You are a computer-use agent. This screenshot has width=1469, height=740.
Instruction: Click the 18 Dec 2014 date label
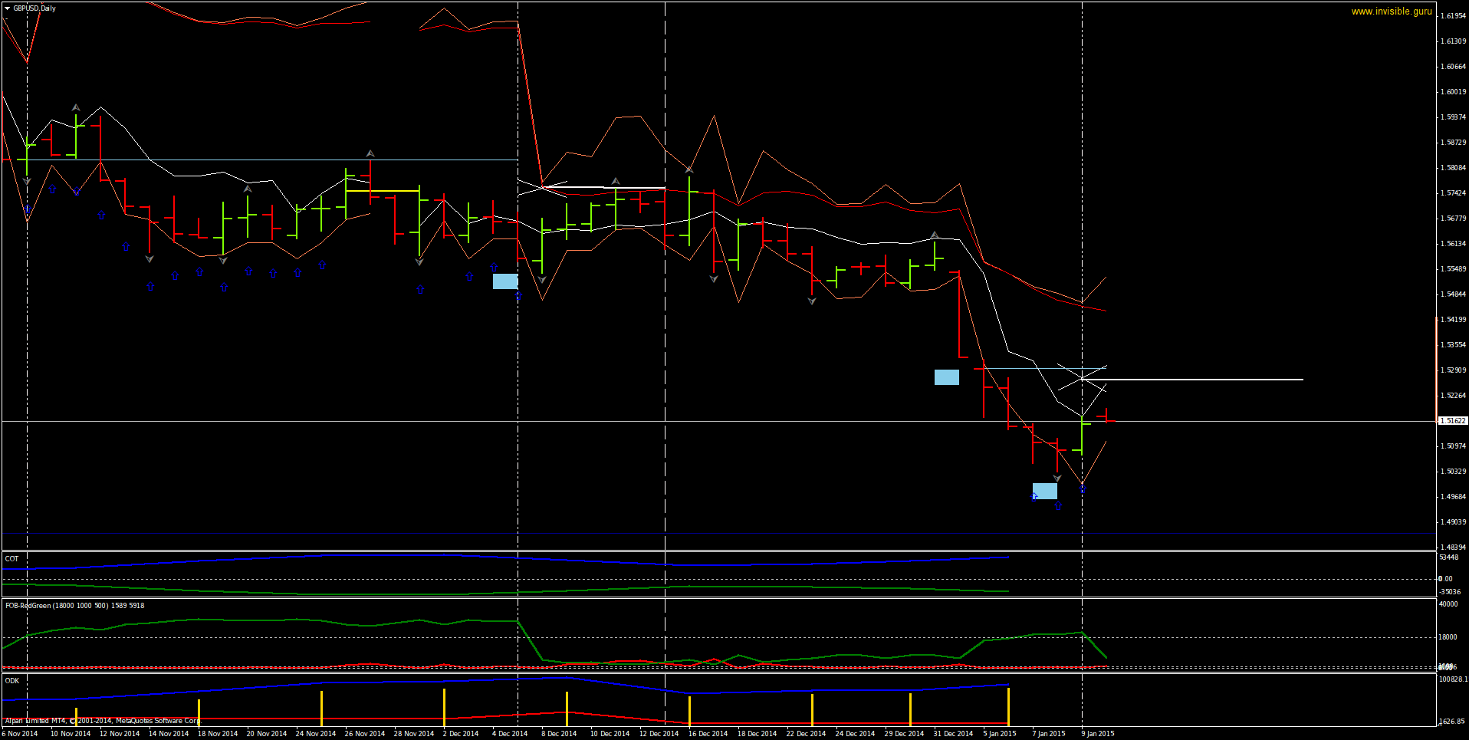757,734
